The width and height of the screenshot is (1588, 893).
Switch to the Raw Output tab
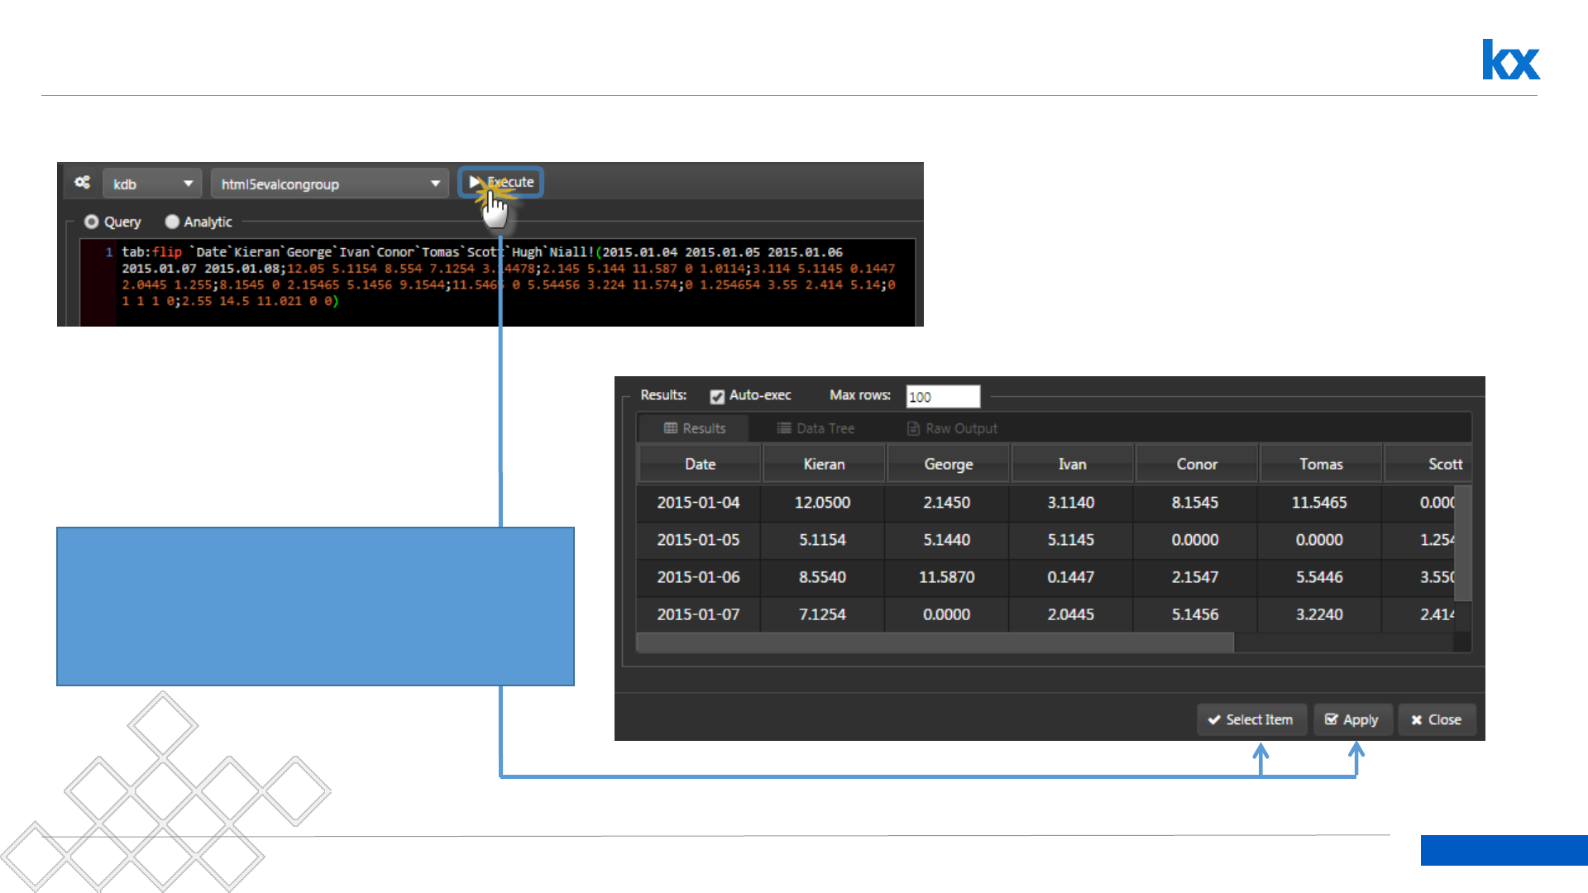point(952,428)
